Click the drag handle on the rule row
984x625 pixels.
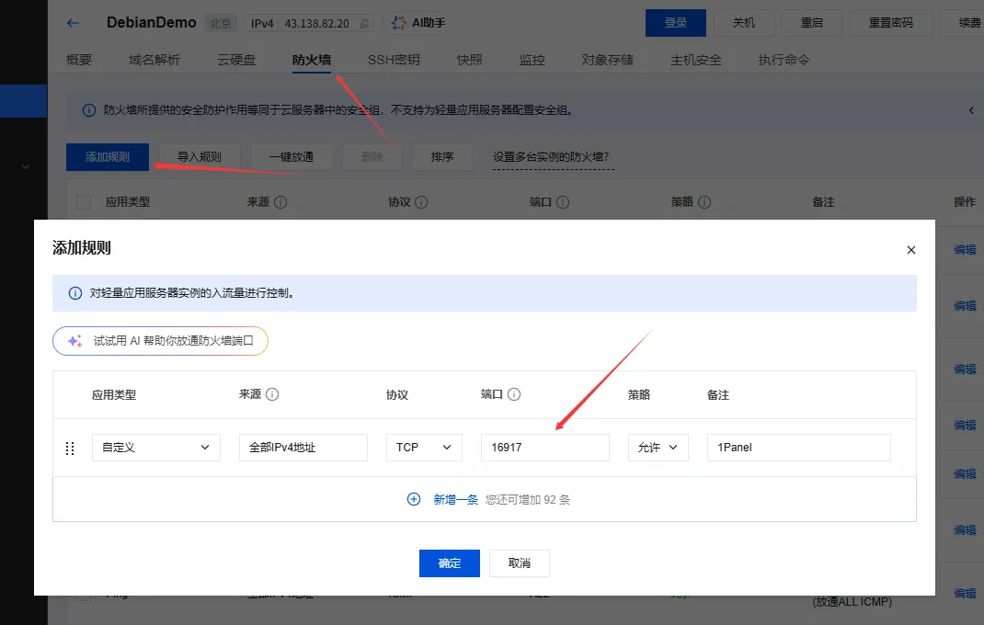click(x=70, y=448)
